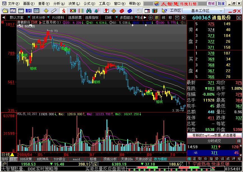Switch to the 顶底分析 tab

pos(110,159)
